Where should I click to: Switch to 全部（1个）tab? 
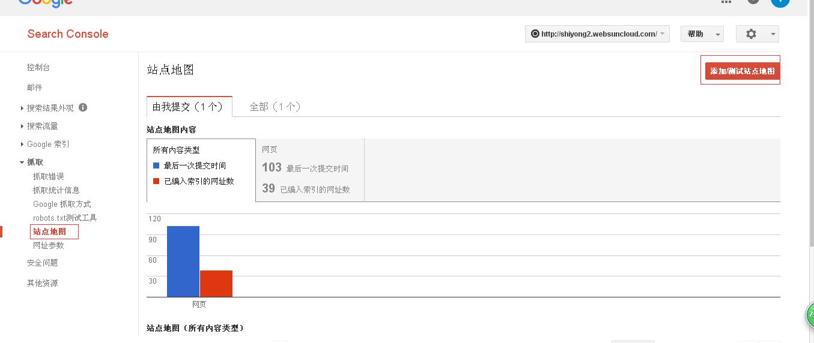pyautogui.click(x=275, y=107)
